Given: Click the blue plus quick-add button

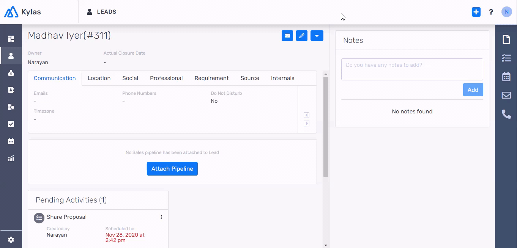Looking at the screenshot, I should tap(476, 12).
